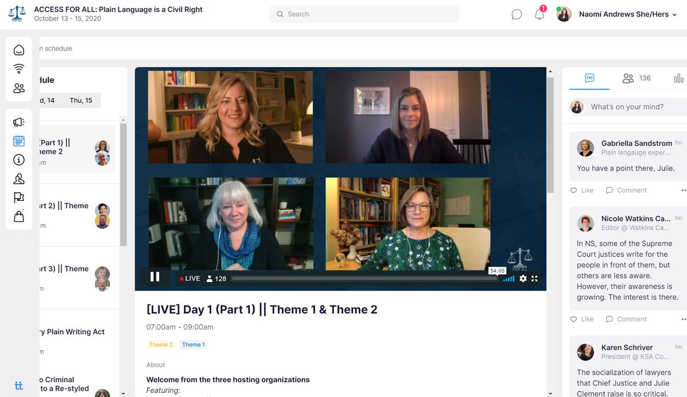
Task: Open notifications via the bell icon
Action: 539,14
